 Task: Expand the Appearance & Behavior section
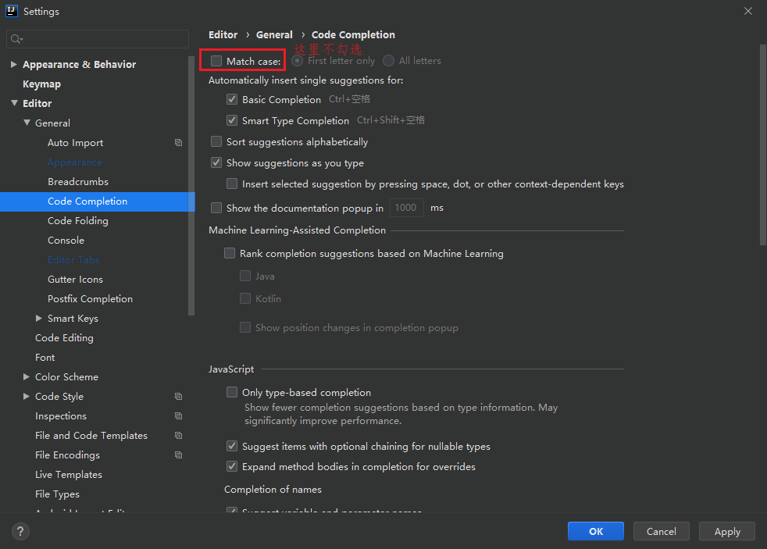pos(14,65)
